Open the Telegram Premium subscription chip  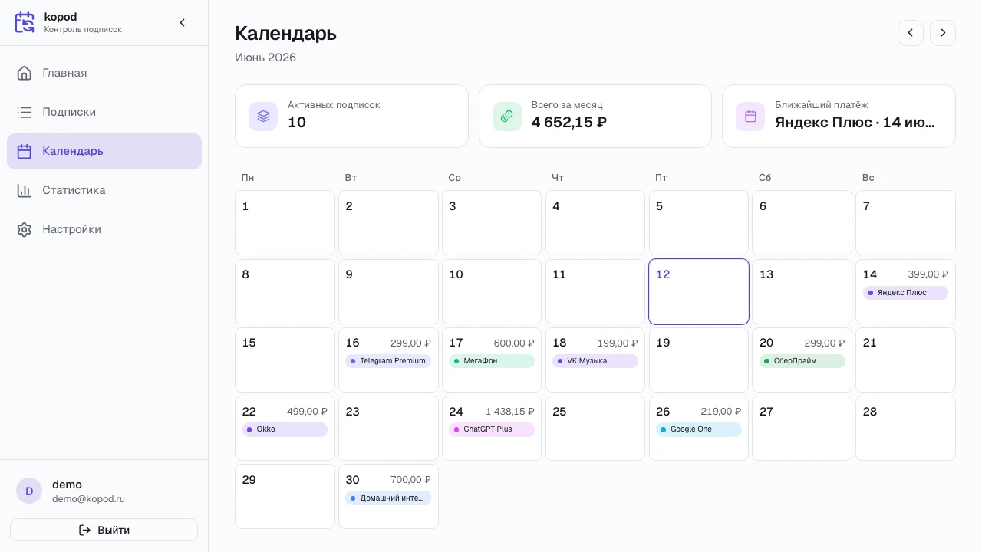click(388, 361)
